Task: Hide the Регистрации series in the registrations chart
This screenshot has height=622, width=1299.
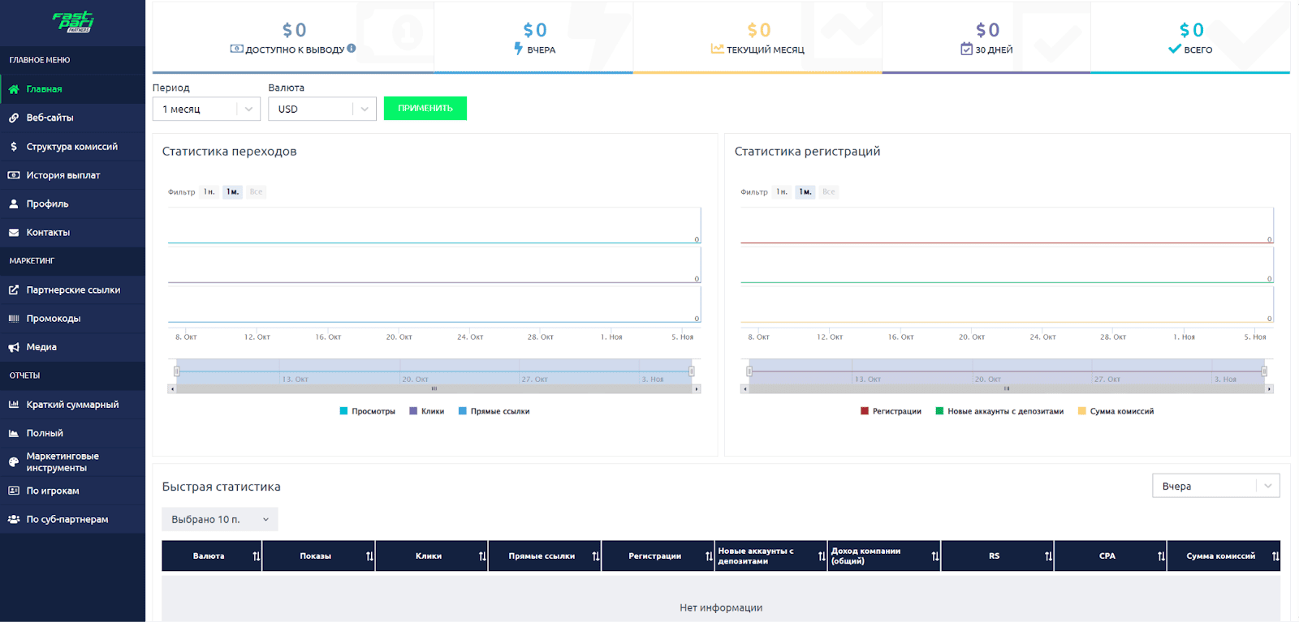Action: [x=891, y=411]
